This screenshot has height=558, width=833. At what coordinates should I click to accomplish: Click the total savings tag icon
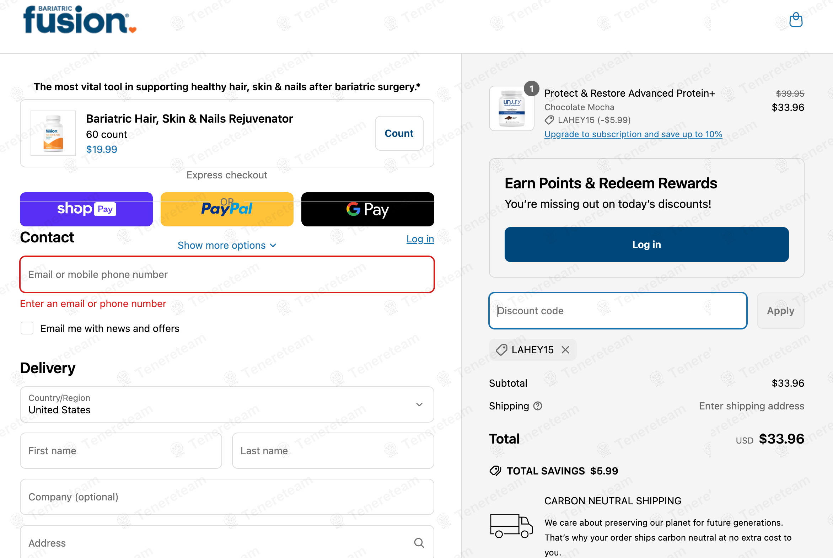click(495, 471)
